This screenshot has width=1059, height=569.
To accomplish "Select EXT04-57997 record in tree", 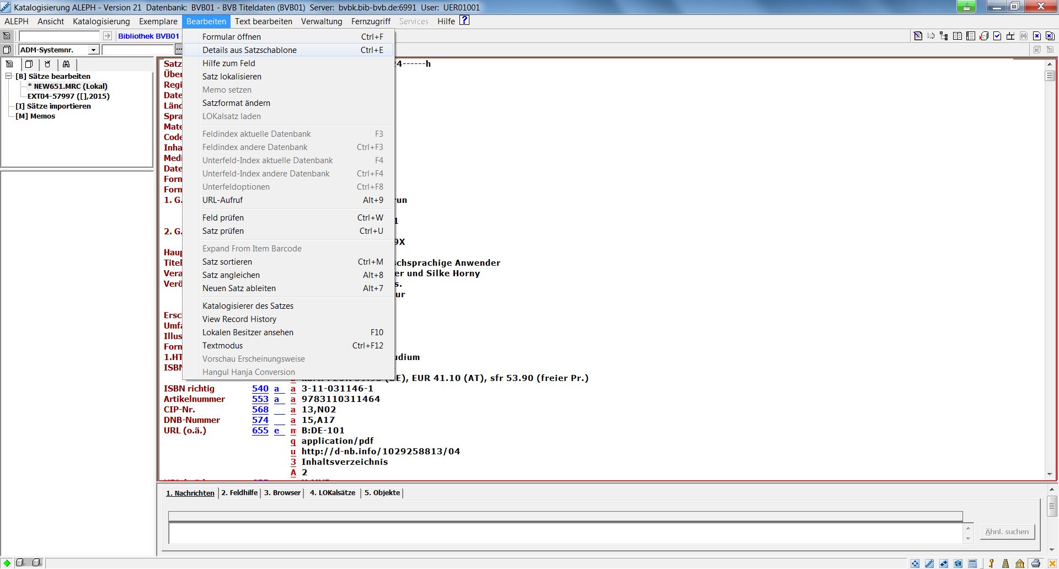I will 68,96.
